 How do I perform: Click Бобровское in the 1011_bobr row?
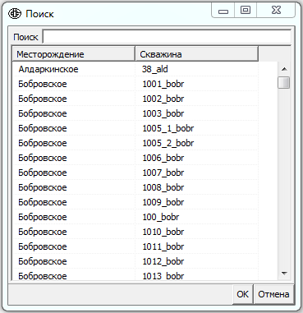pos(43,246)
